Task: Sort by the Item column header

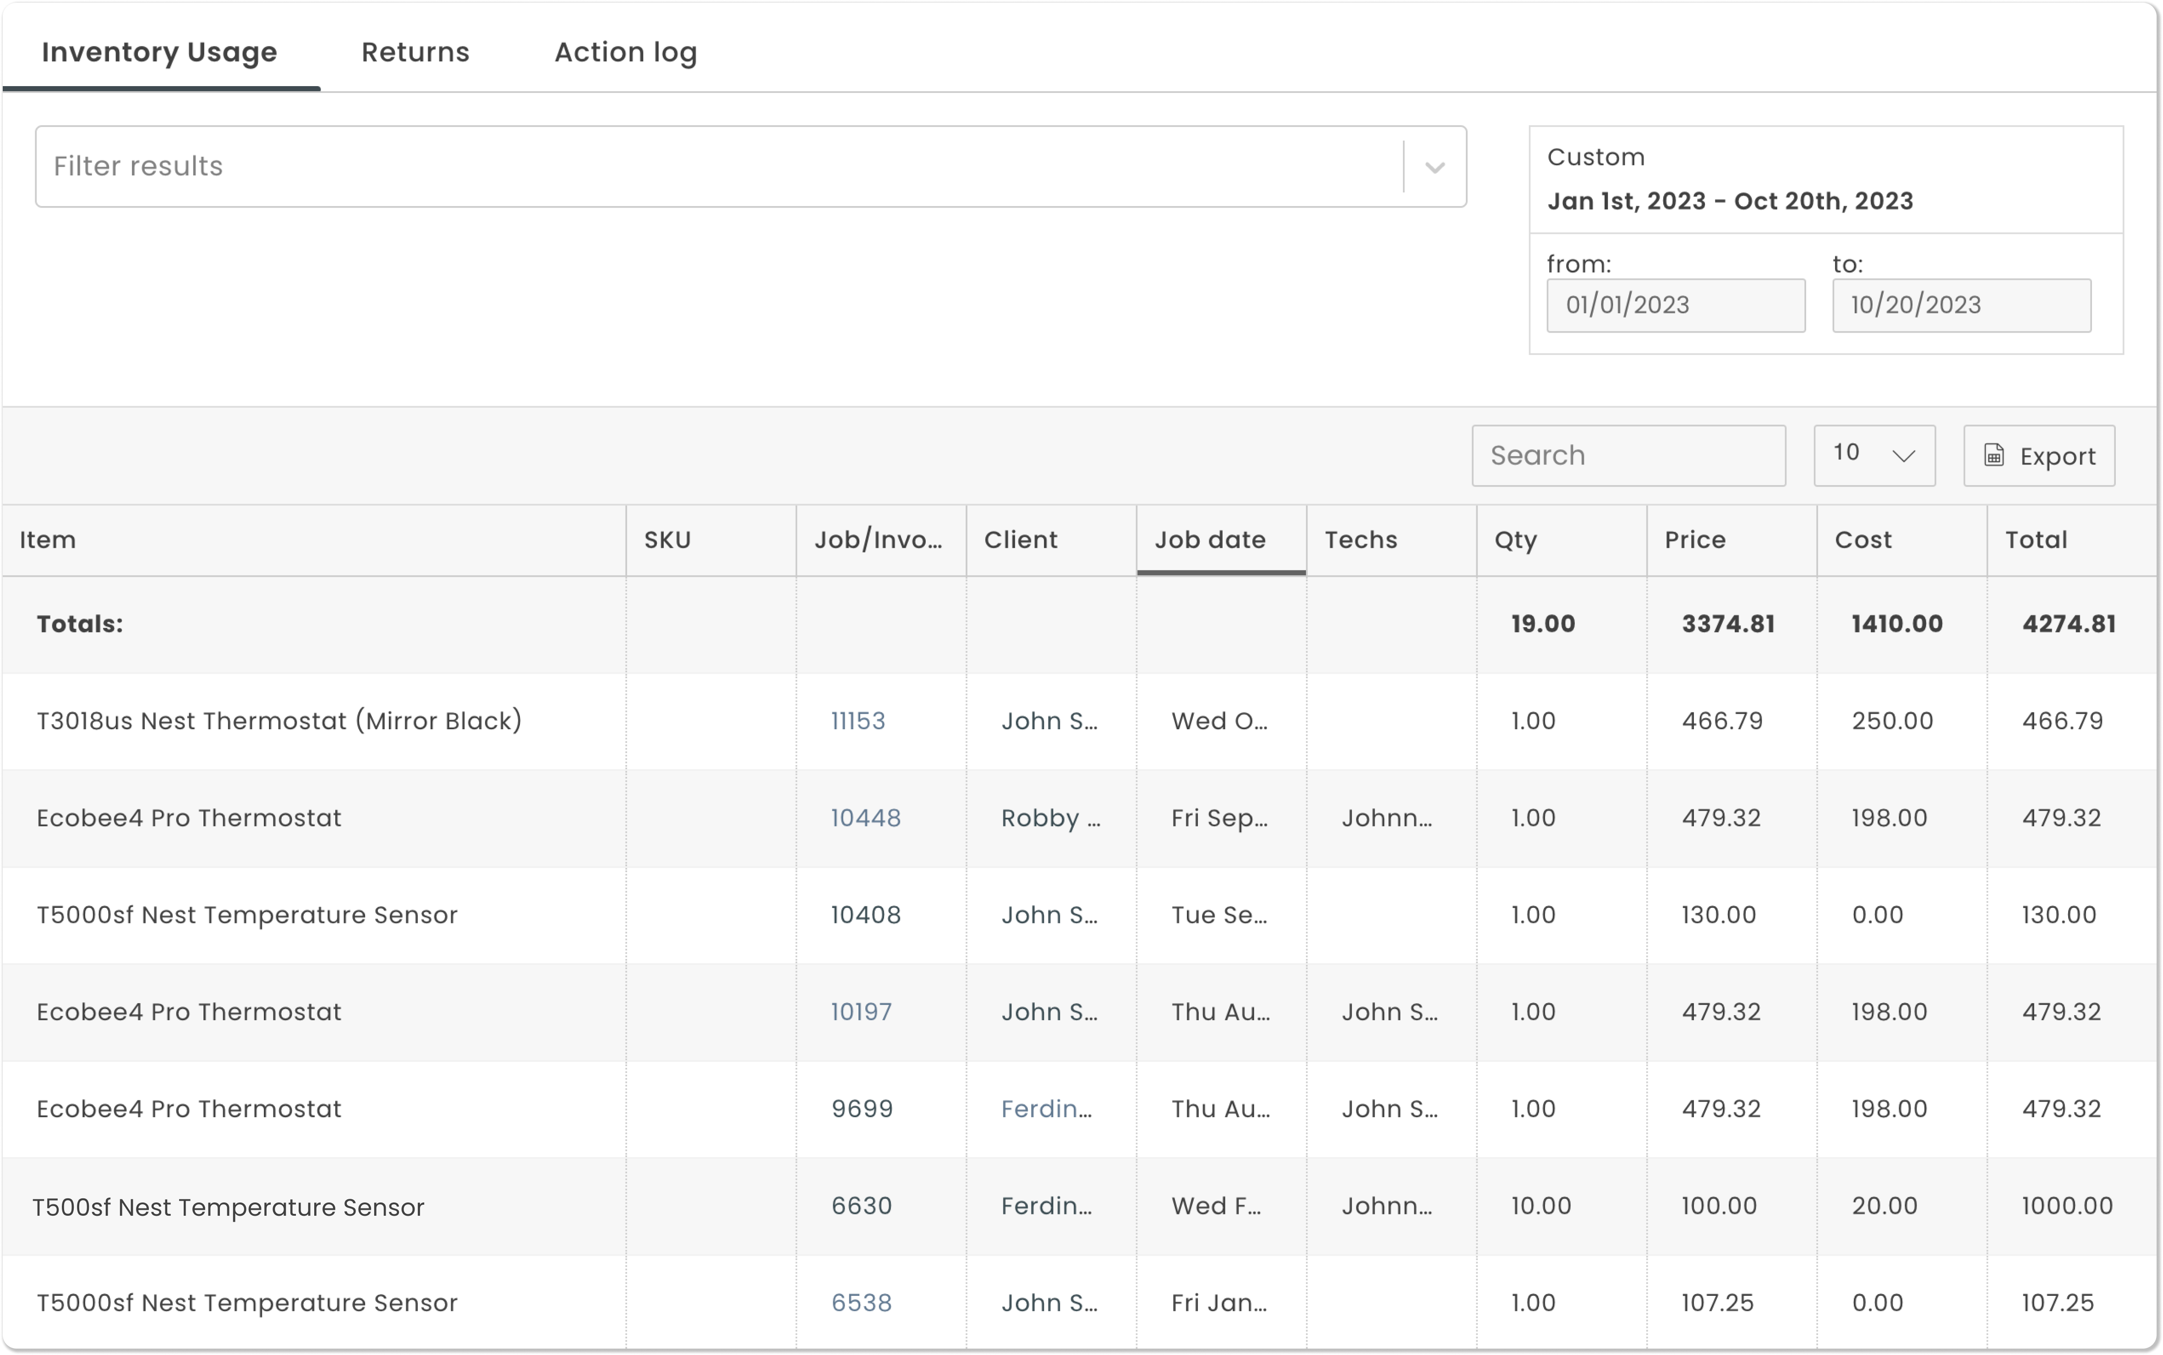Action: tap(314, 541)
